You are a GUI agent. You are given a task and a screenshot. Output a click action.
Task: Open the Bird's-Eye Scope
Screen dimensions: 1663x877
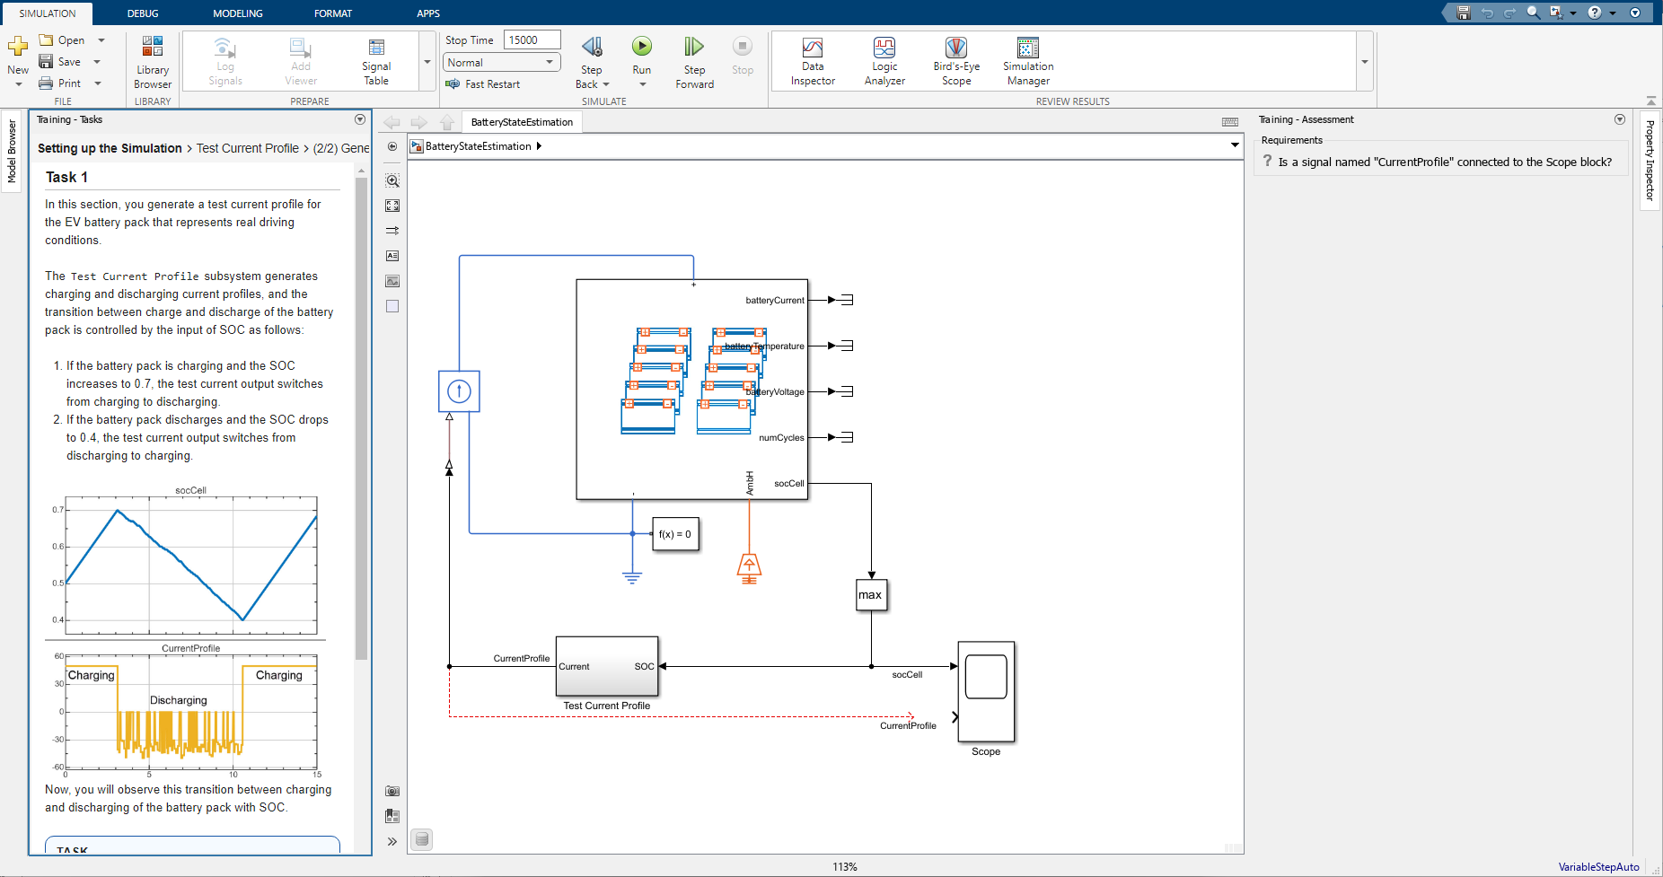955,61
